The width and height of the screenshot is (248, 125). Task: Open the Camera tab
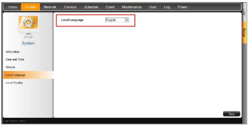(70, 7)
